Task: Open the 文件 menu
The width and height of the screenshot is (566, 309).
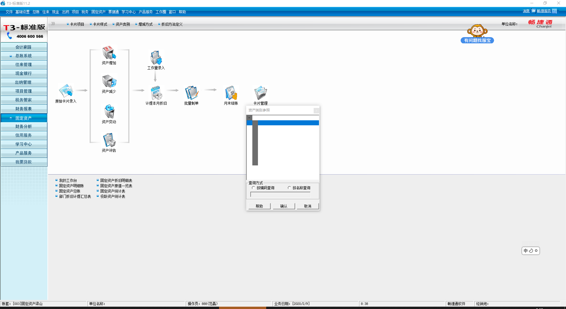Action: [9, 12]
